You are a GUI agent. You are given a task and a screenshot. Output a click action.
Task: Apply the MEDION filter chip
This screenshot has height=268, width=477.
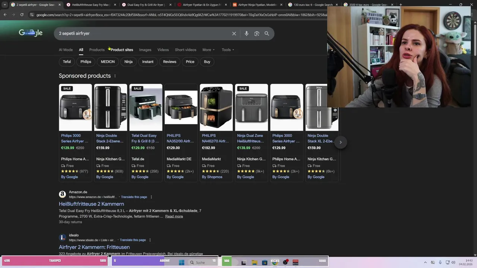(108, 62)
